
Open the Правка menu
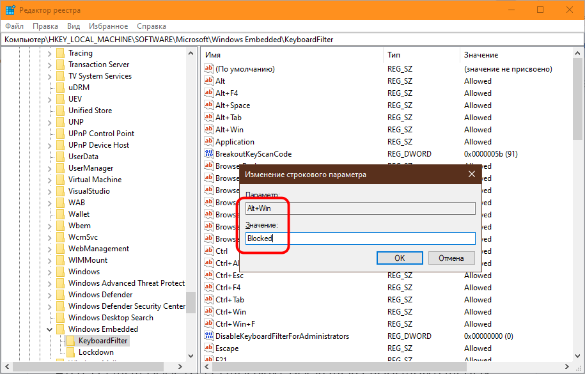(x=45, y=26)
